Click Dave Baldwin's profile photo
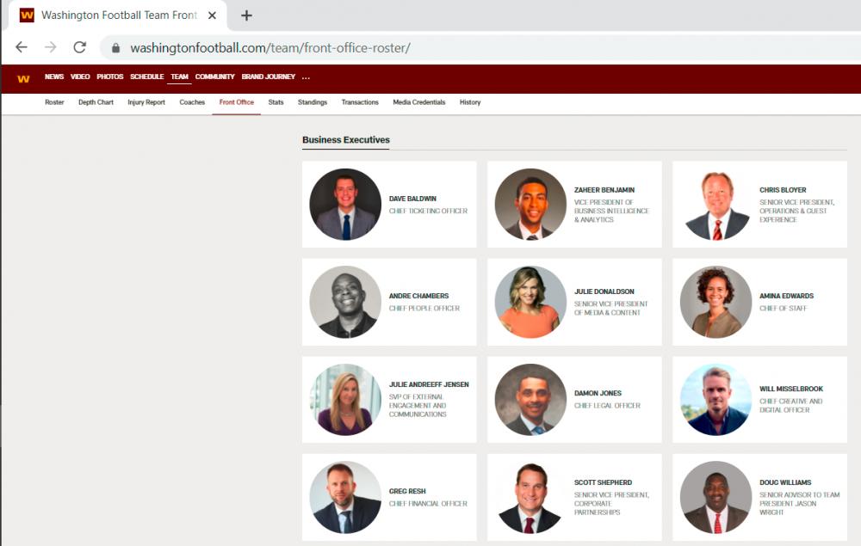The image size is (861, 546). tap(345, 204)
